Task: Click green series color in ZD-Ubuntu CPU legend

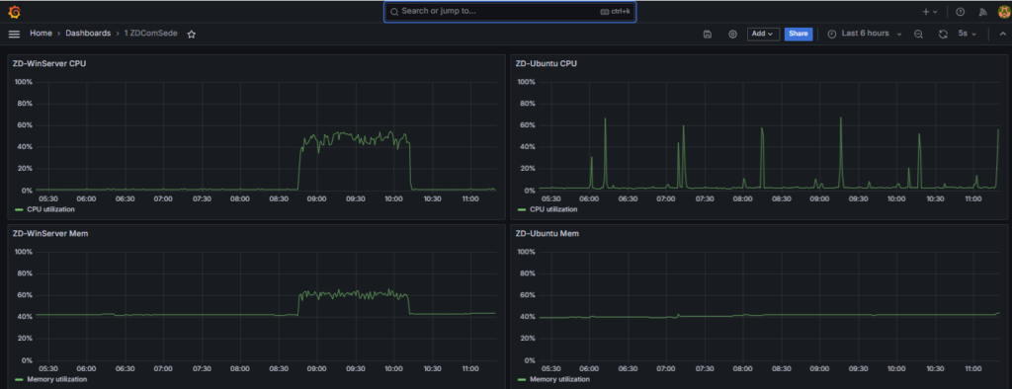Action: click(522, 209)
